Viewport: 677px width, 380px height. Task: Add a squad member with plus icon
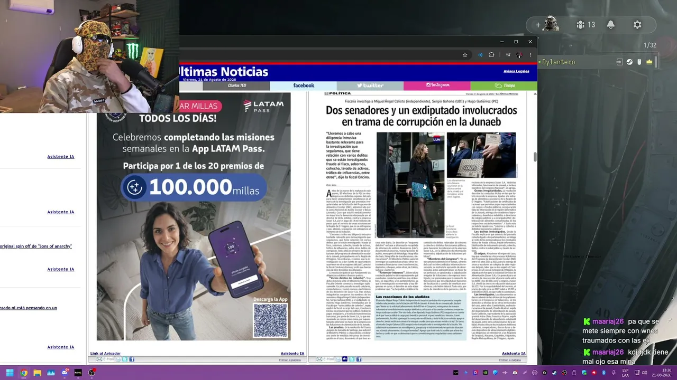538,25
